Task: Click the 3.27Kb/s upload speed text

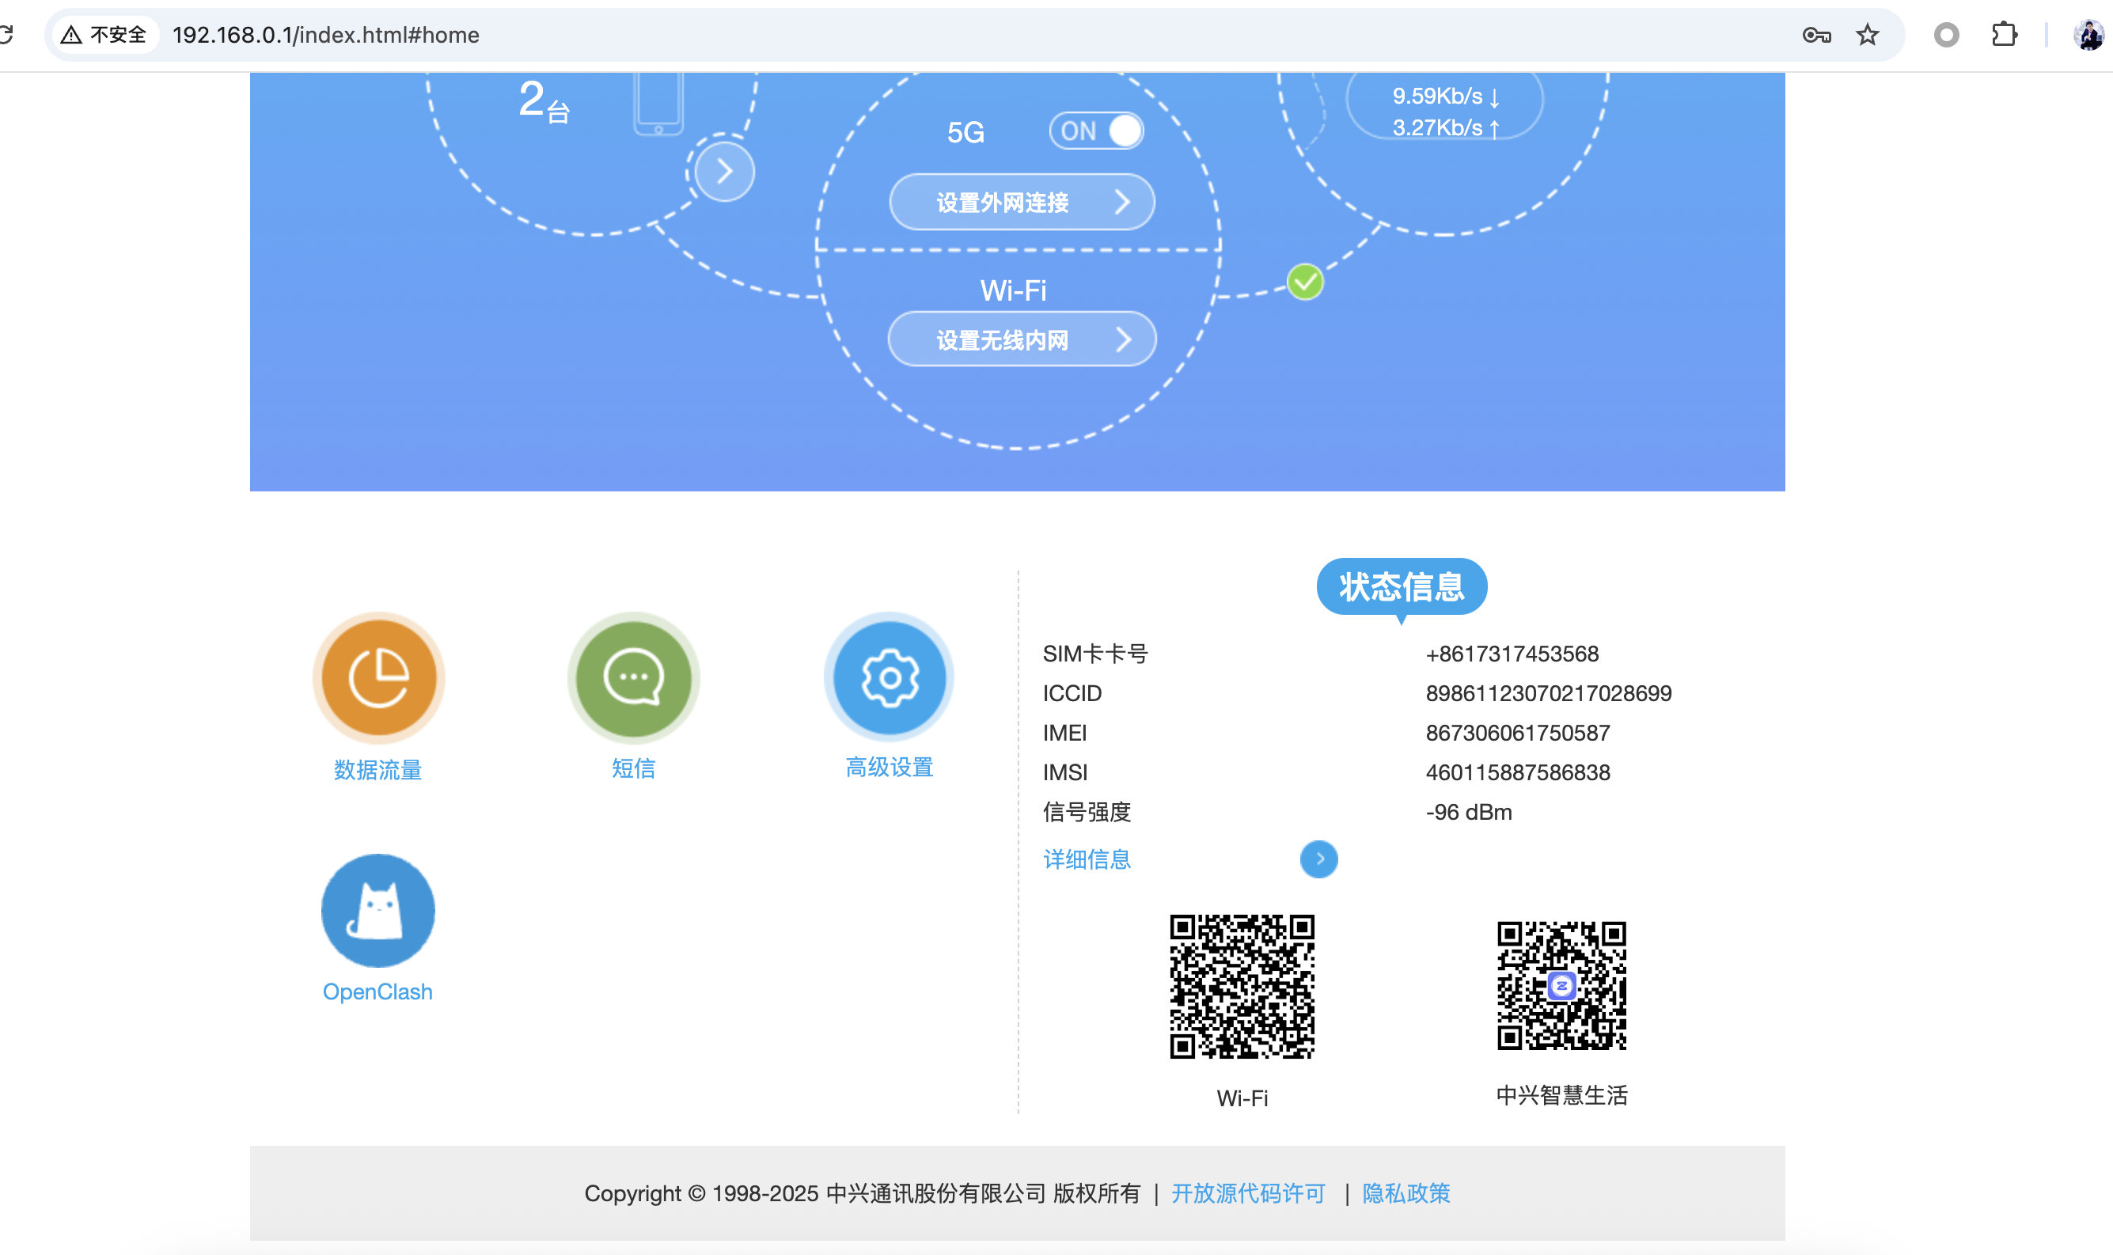Action: [x=1445, y=127]
